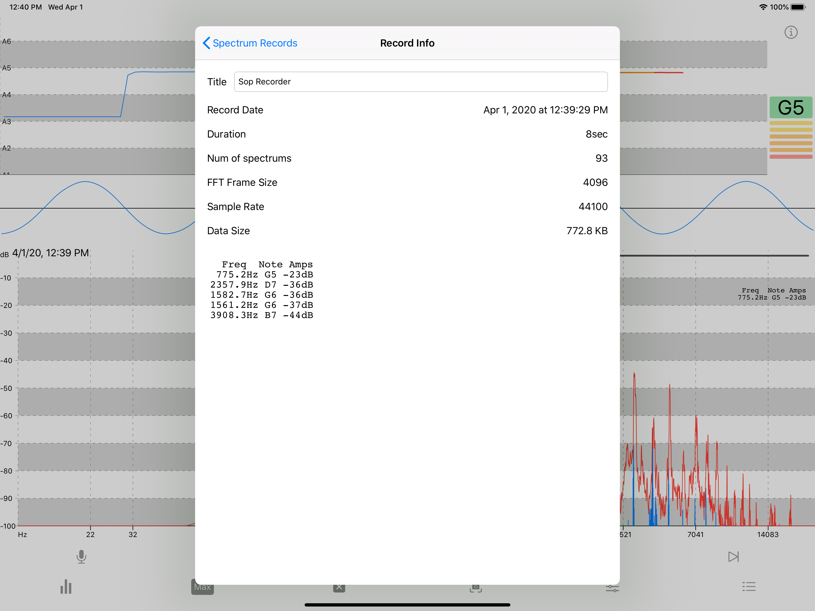Go back to Spectrum Records
The image size is (815, 611).
pos(250,43)
